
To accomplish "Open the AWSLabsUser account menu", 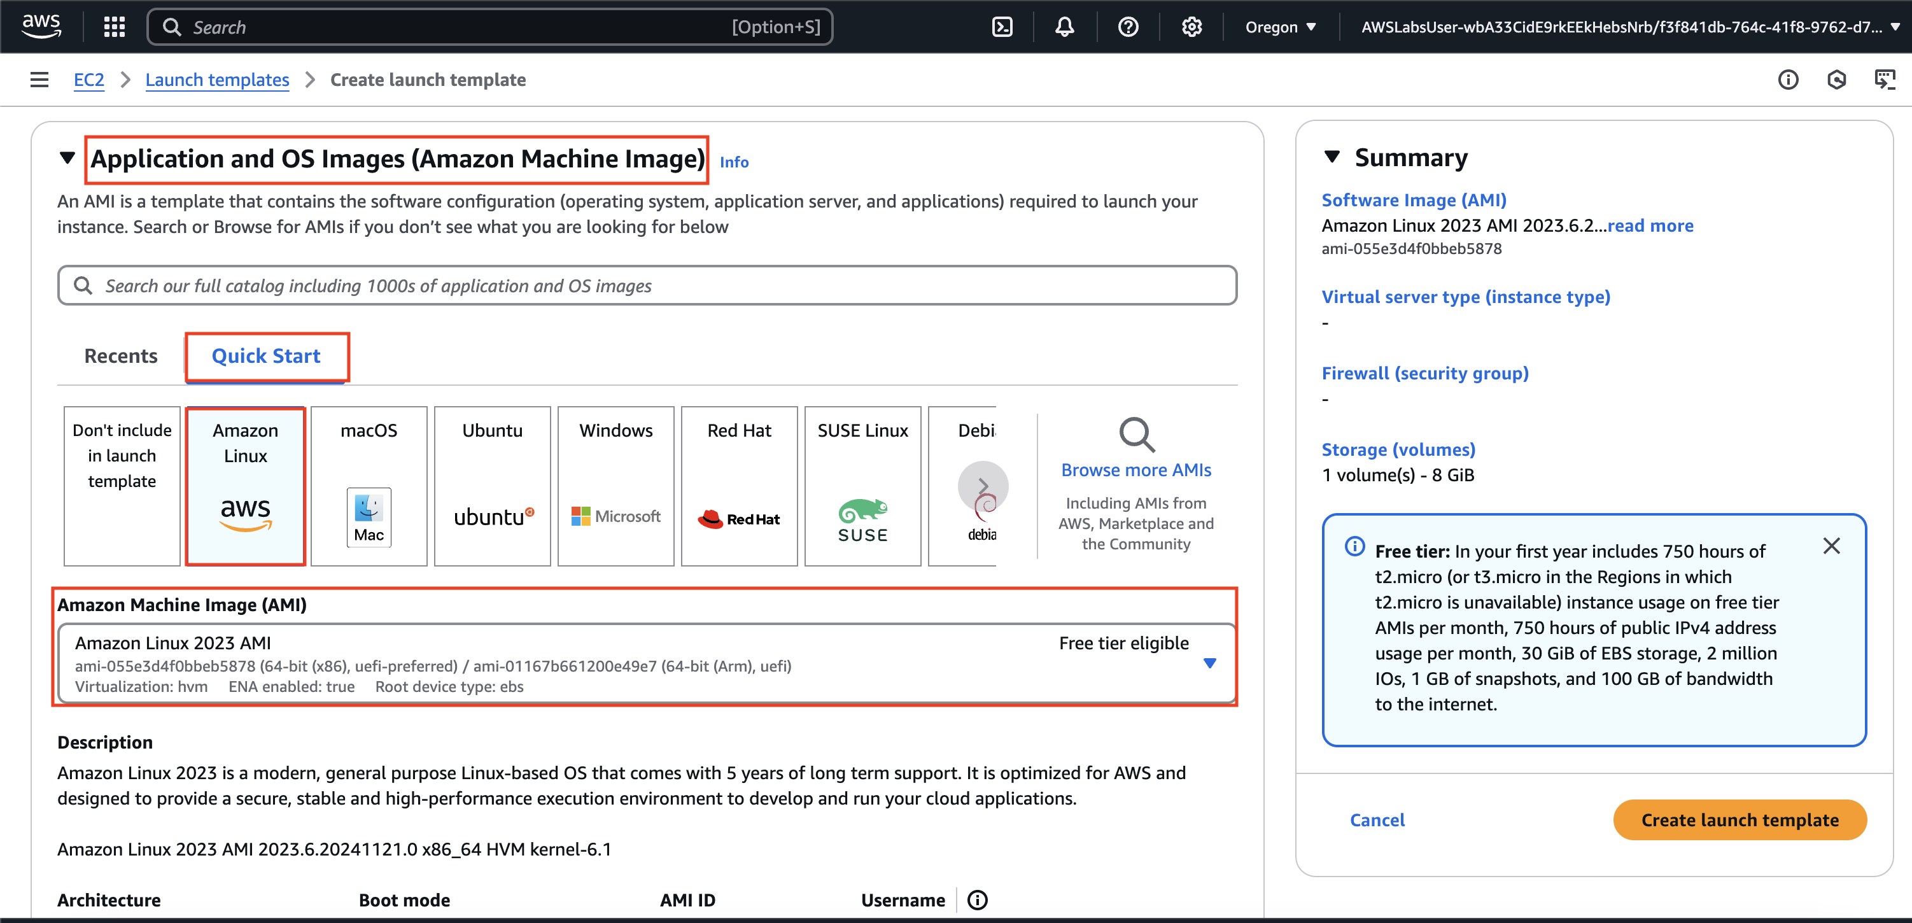I will pos(1629,27).
